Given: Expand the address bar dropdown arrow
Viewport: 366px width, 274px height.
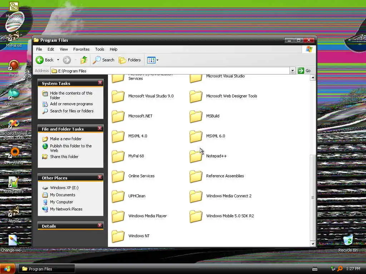Looking at the screenshot, I should [292, 71].
